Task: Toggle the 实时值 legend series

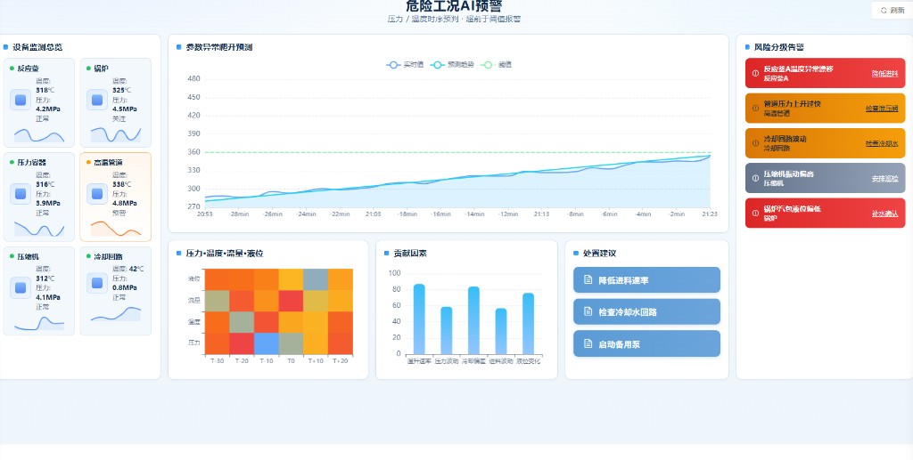Action: [405, 65]
